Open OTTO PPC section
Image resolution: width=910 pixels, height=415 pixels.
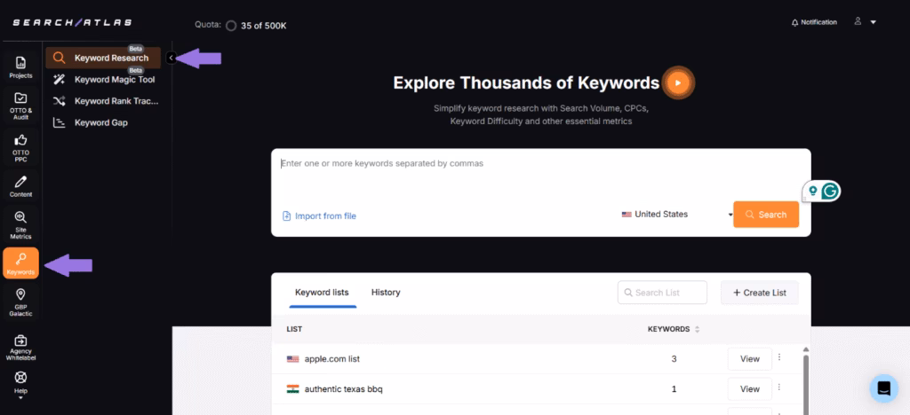point(21,147)
